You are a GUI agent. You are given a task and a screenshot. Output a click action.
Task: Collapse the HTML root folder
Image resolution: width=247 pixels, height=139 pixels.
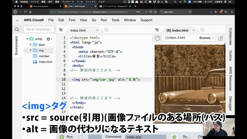(27, 39)
